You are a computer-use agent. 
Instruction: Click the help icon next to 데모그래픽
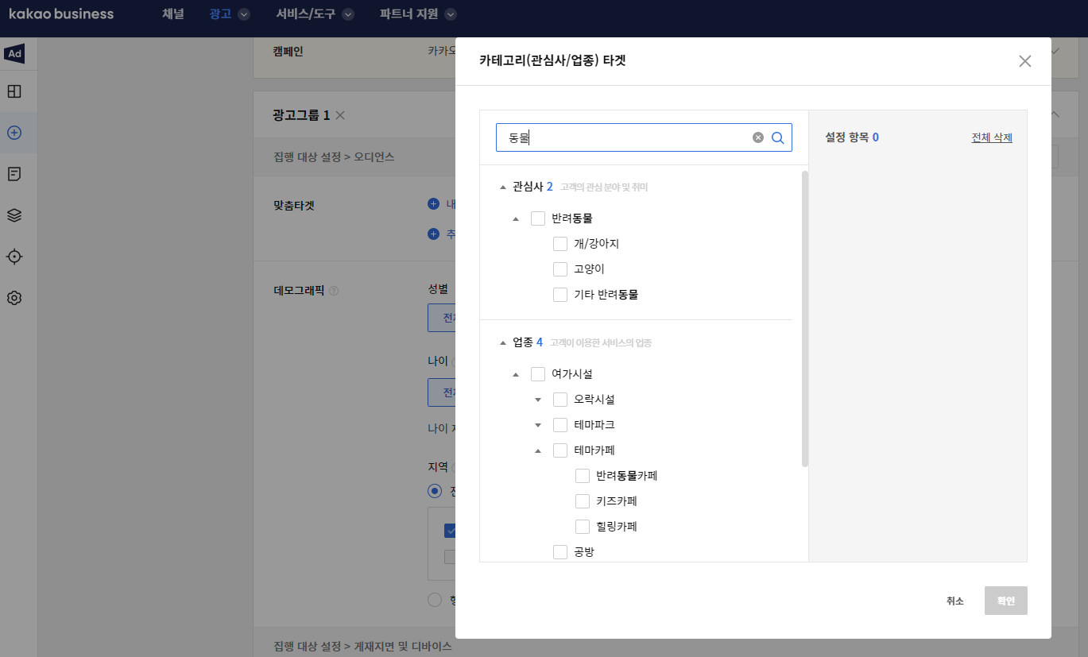(x=334, y=291)
